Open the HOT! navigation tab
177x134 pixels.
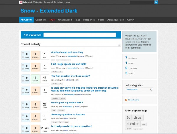pyautogui.click(x=53, y=20)
